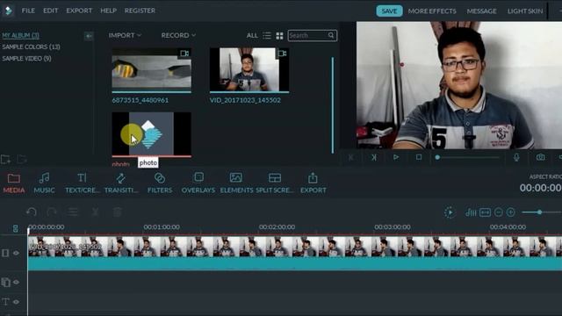Click the SAVE button
Screen dimensions: 562x316
coord(389,11)
